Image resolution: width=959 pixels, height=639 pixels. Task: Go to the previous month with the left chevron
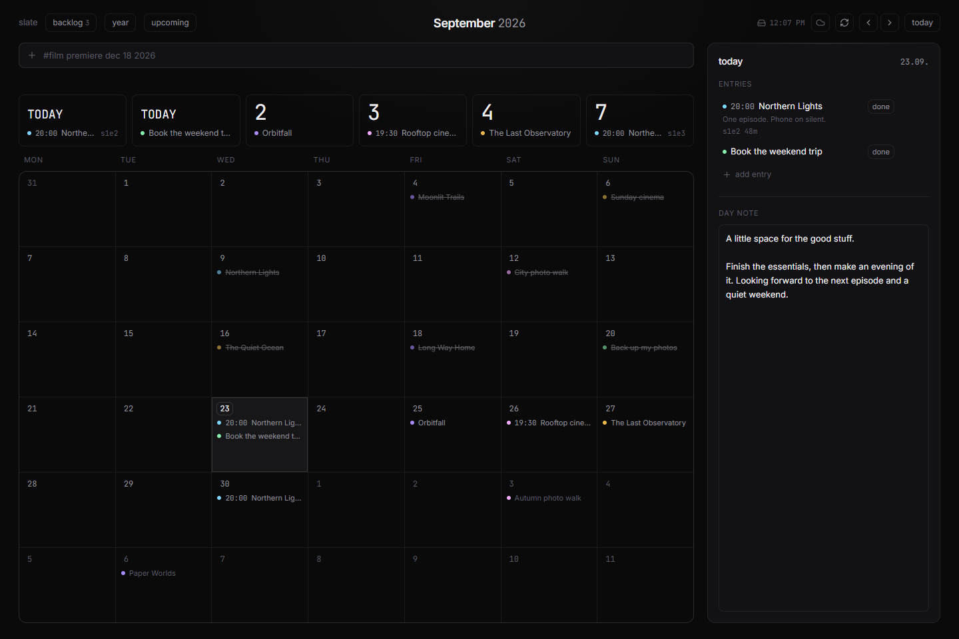point(868,23)
